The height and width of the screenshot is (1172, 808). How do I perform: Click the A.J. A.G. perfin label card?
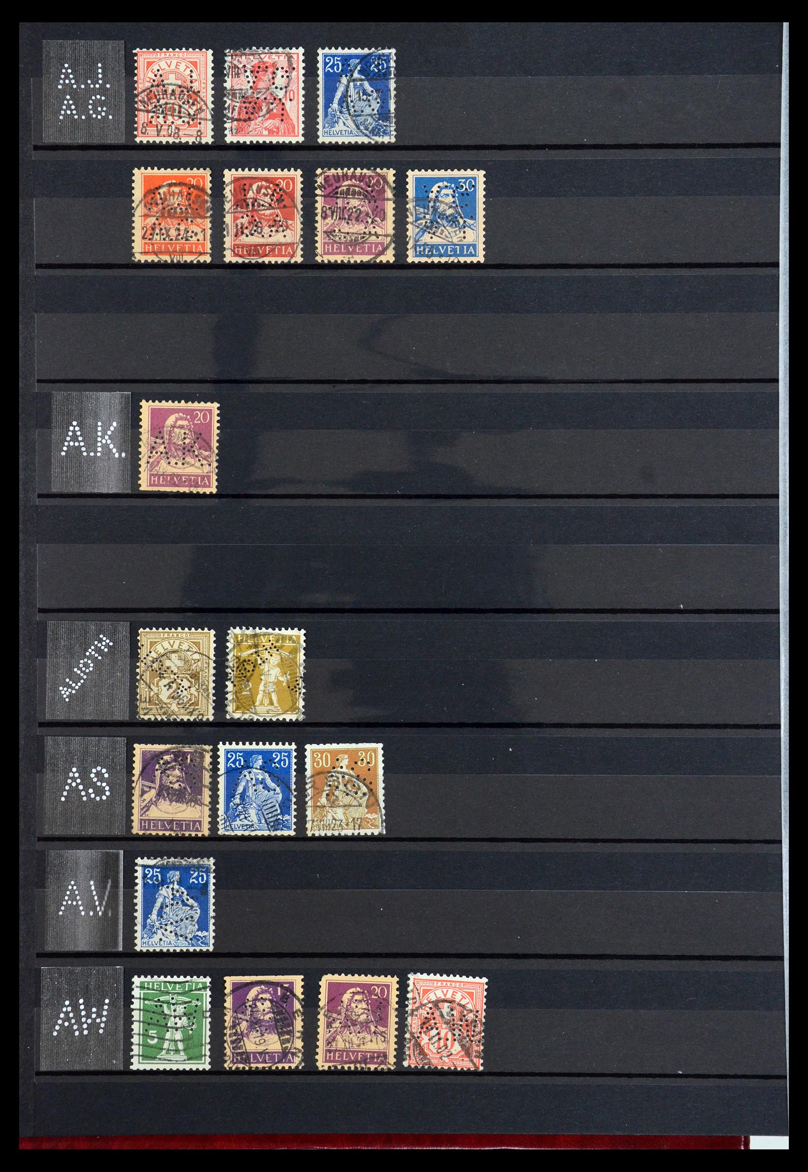tap(83, 91)
